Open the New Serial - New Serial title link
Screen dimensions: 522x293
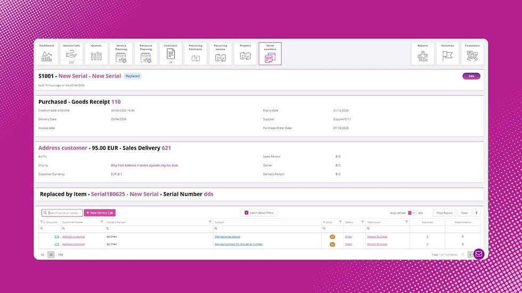click(x=89, y=76)
